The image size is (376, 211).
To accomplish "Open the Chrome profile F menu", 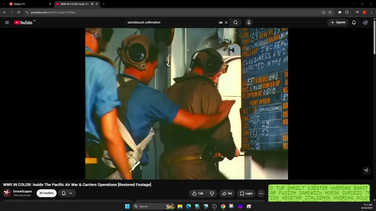I will [364, 12].
